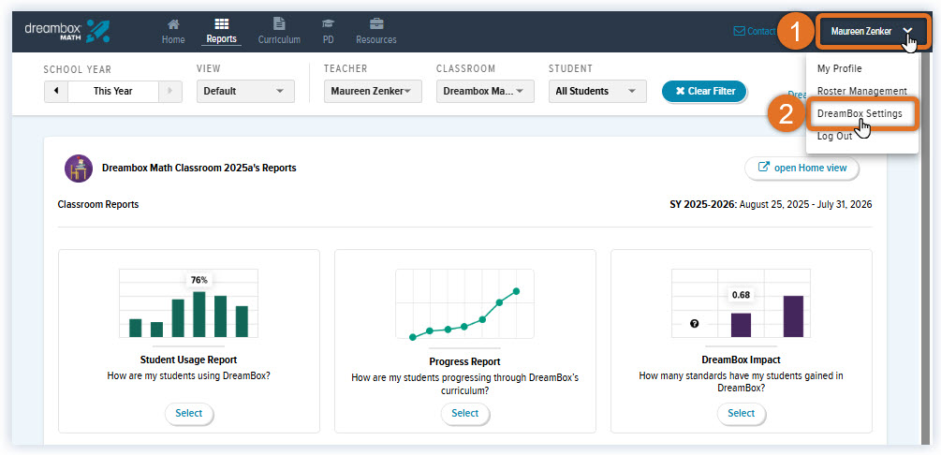Select the DreamBox Impact report
The width and height of the screenshot is (941, 455).
coord(741,414)
